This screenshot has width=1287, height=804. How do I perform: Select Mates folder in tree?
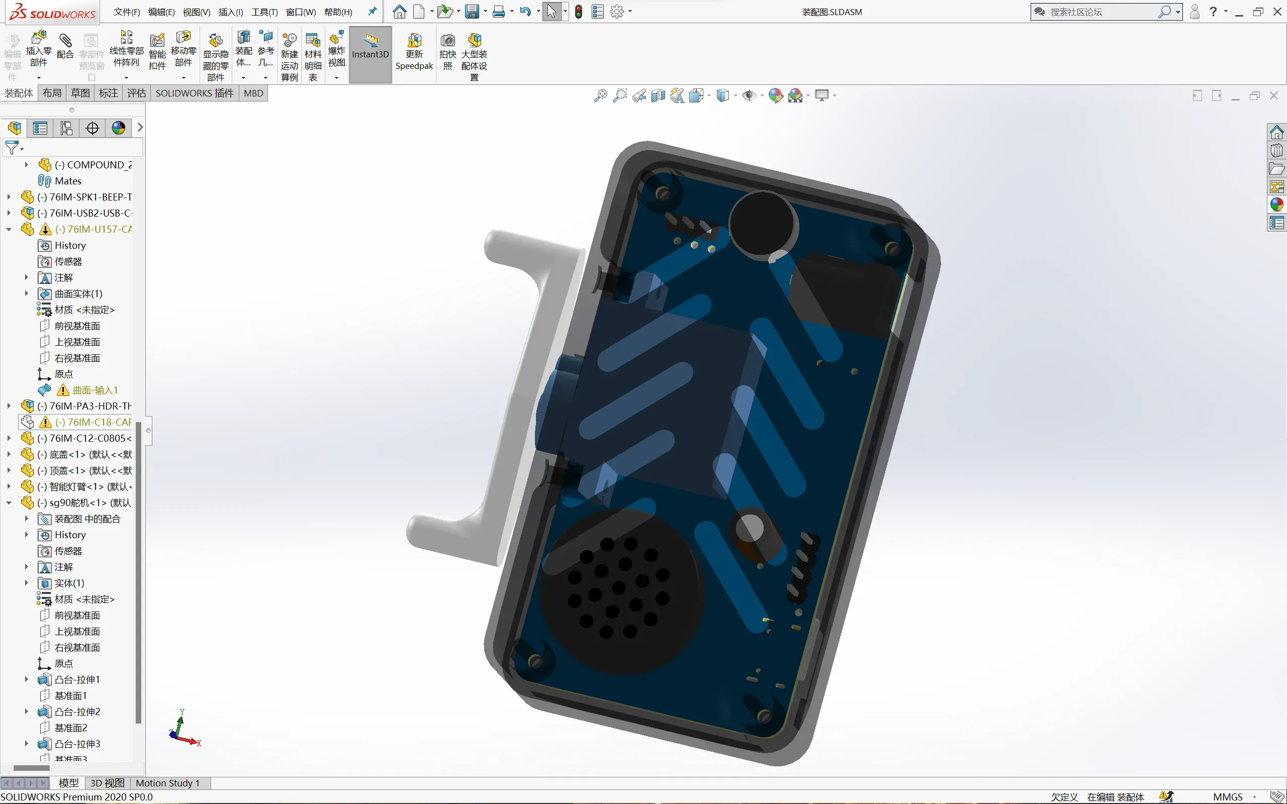pos(59,181)
